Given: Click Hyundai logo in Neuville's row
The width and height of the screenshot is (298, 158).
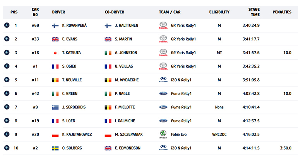Looking at the screenshot, I should pos(163,80).
